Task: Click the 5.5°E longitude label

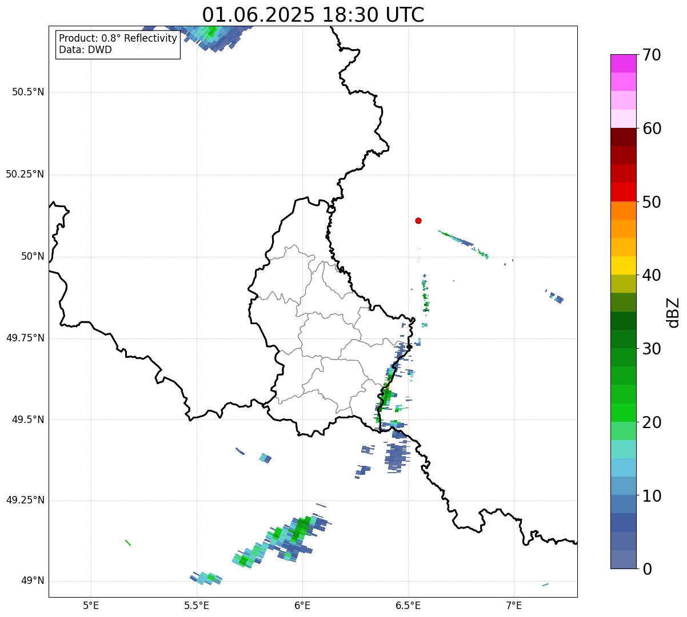Action: pyautogui.click(x=197, y=605)
